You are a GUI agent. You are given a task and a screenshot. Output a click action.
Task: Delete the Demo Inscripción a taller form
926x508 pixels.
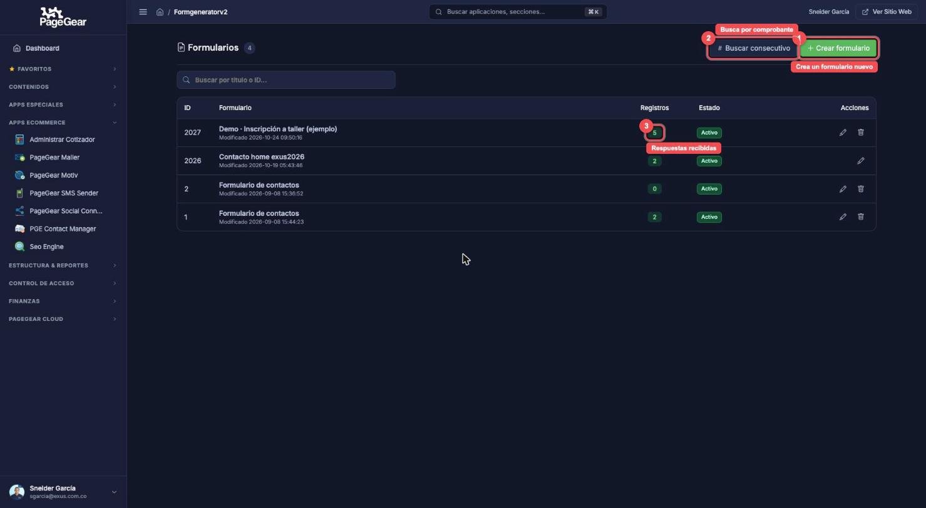click(861, 133)
